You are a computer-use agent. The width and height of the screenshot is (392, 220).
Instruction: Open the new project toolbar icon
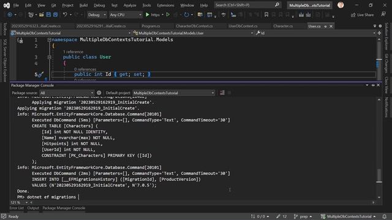[x=31, y=15]
